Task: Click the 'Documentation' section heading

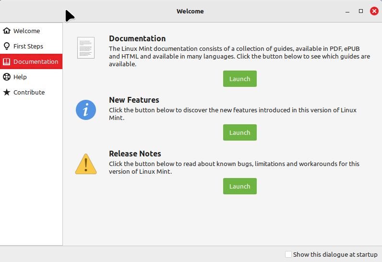Action: [x=137, y=38]
